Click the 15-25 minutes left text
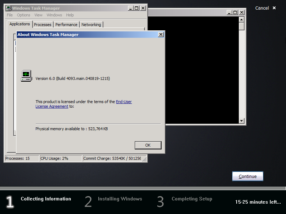Viewport: 286px width, 214px height. pyautogui.click(x=258, y=202)
